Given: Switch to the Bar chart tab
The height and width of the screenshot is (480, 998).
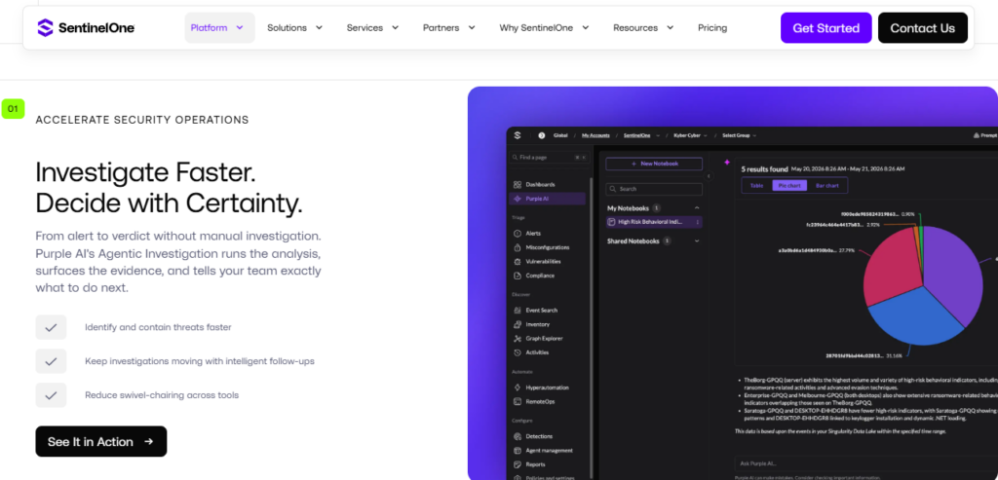Looking at the screenshot, I should click(827, 186).
